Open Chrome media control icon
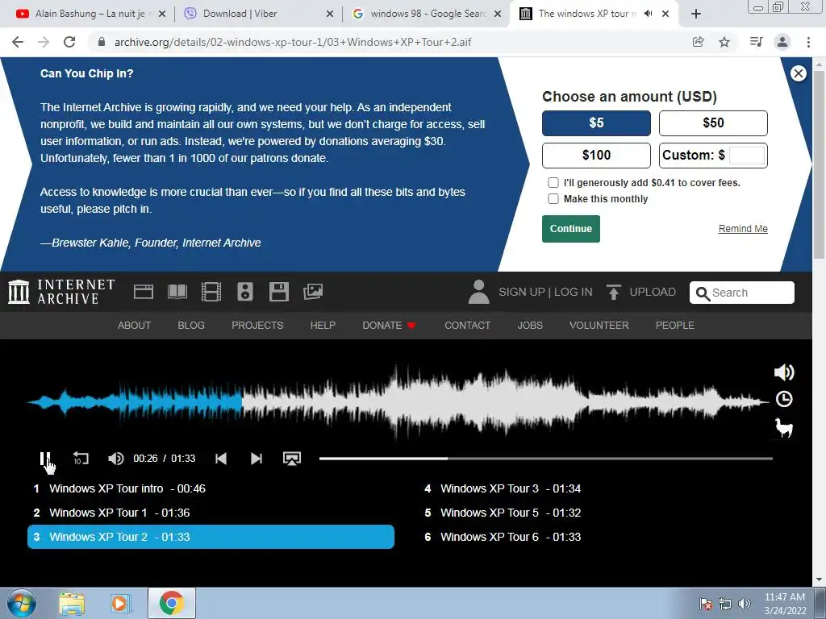This screenshot has width=826, height=619. 756,42
